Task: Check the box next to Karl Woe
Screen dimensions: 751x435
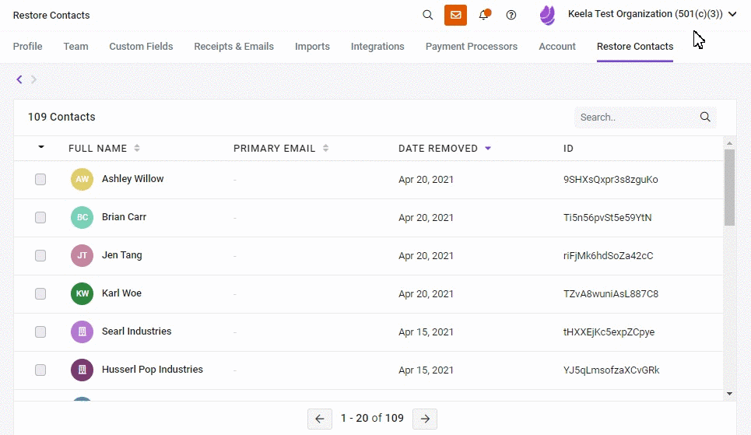Action: 40,293
